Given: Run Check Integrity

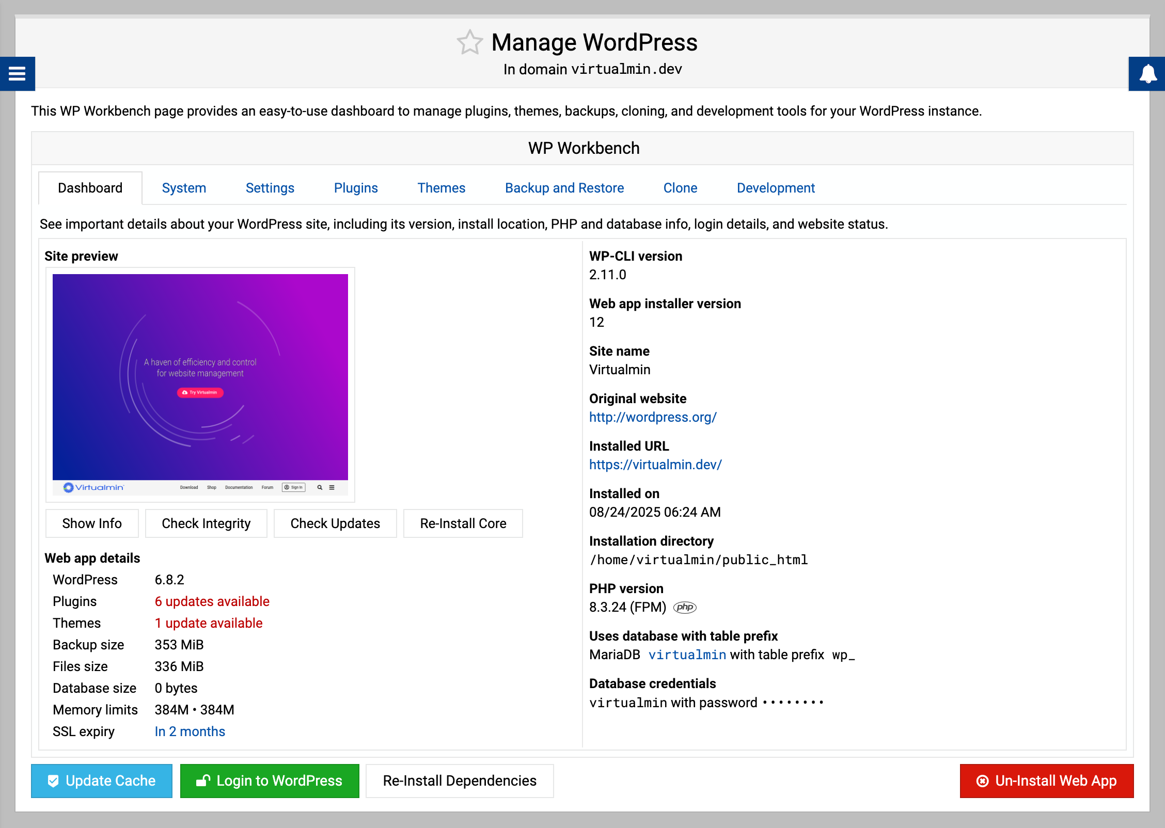Looking at the screenshot, I should pyautogui.click(x=206, y=523).
